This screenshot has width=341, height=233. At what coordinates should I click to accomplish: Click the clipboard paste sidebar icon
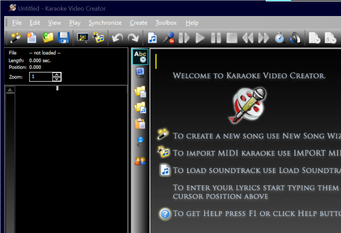pyautogui.click(x=140, y=124)
